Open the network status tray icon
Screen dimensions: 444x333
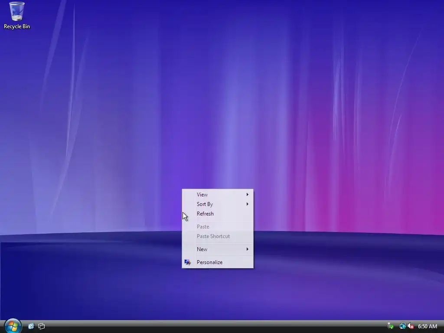402,326
